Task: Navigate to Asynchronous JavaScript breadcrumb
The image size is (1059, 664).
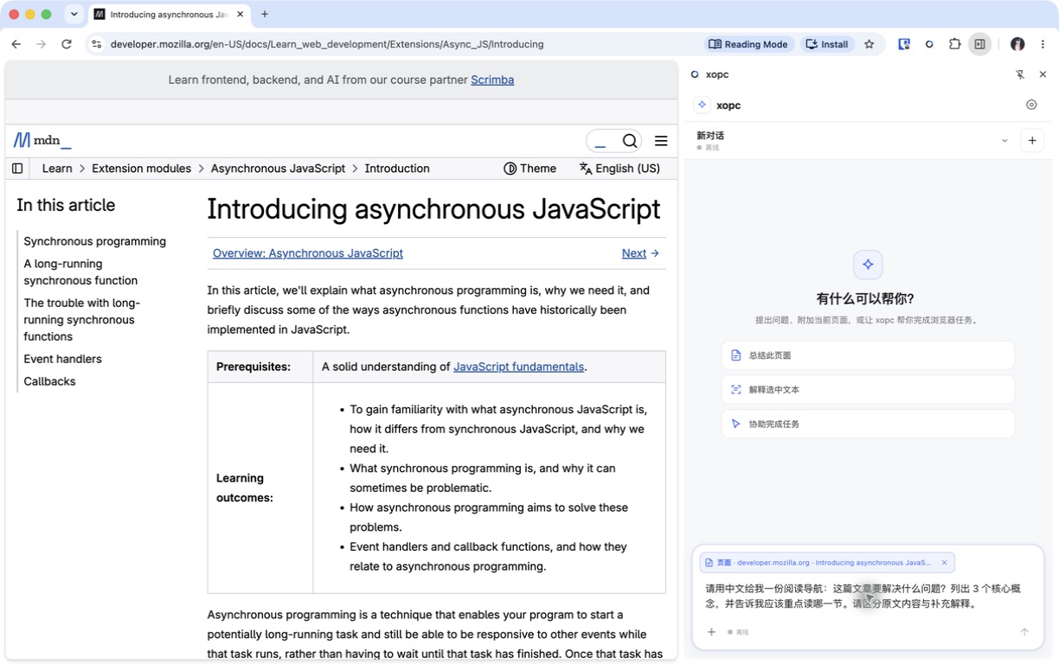Action: click(x=278, y=169)
